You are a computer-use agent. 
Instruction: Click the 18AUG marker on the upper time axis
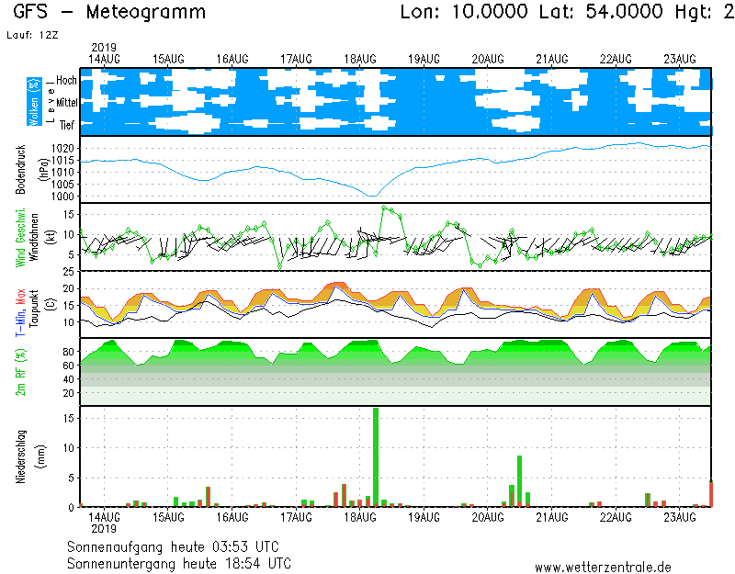point(361,59)
